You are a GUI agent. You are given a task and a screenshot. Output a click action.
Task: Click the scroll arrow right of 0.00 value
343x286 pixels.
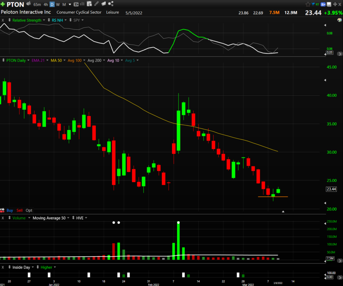pyautogui.click(x=340, y=277)
